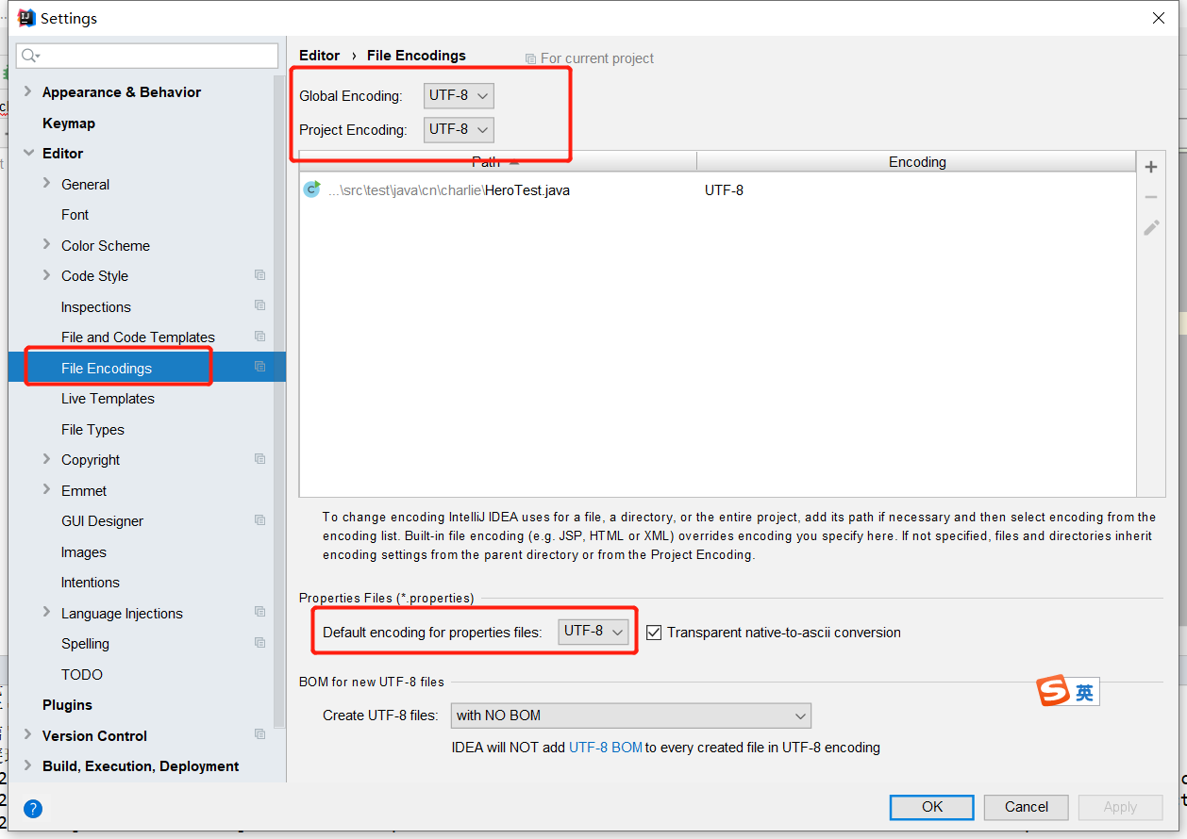The height and width of the screenshot is (839, 1187).
Task: Expand the Color Scheme node arrow
Action: [47, 245]
